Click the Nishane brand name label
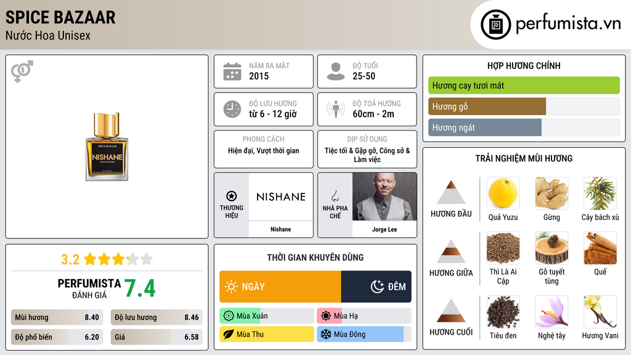The height and width of the screenshot is (355, 631). coord(280,229)
